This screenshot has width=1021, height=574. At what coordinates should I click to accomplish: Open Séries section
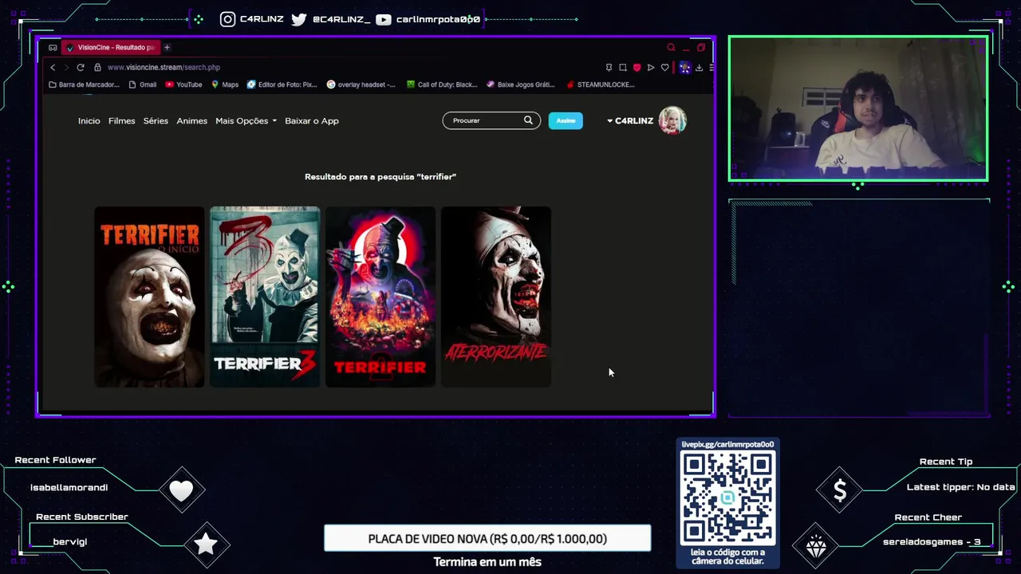156,121
